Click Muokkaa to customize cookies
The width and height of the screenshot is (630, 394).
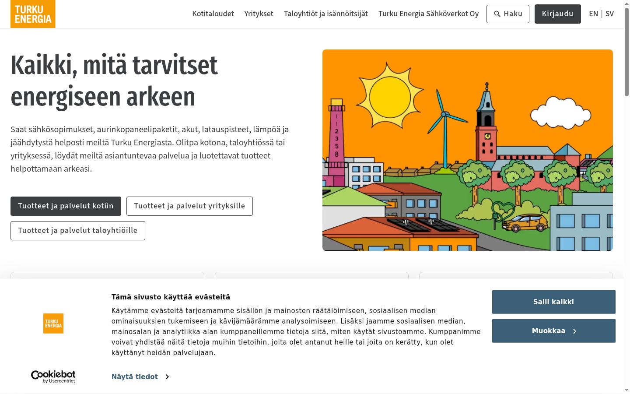point(553,331)
